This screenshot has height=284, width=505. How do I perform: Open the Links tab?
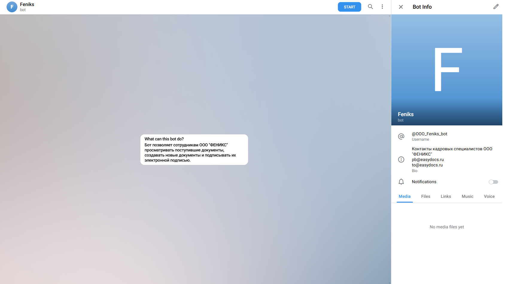click(445, 196)
